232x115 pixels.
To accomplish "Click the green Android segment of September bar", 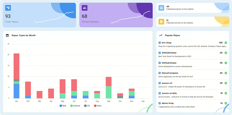I will 109,92.
